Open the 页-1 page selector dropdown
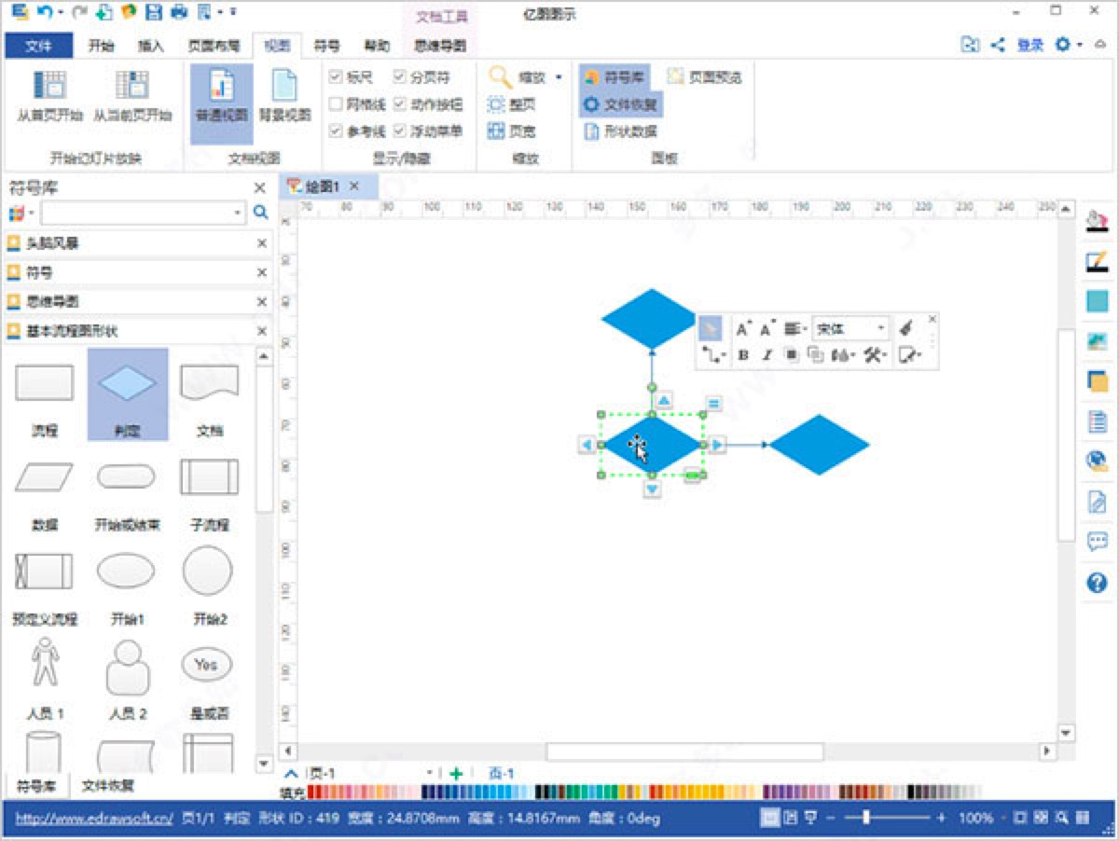 pyautogui.click(x=430, y=773)
